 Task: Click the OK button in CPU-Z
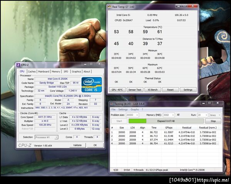[95, 145]
